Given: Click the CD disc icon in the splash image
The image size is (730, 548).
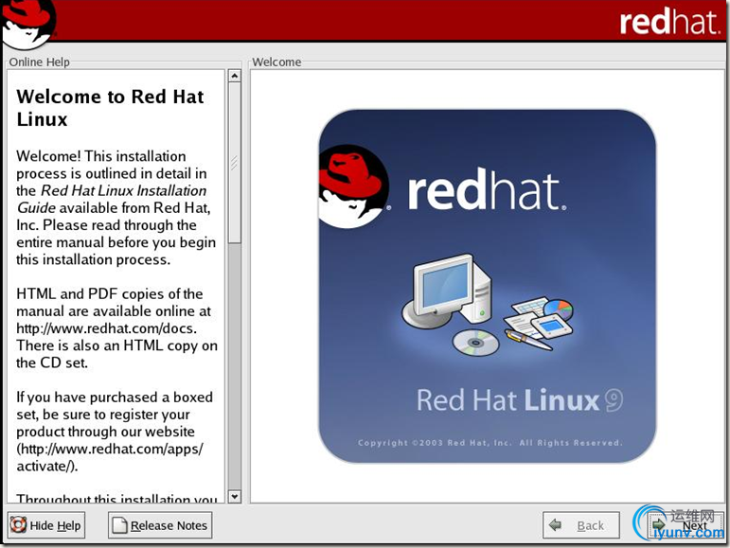Looking at the screenshot, I should (476, 343).
